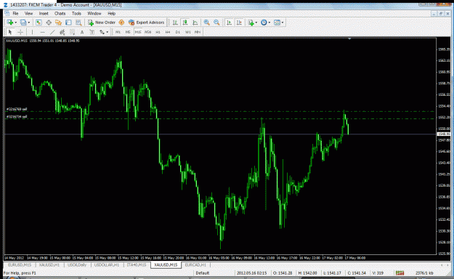Screen dimensions: 454x279
Task: Open the Strategy Tester icon
Action: click(x=78, y=23)
